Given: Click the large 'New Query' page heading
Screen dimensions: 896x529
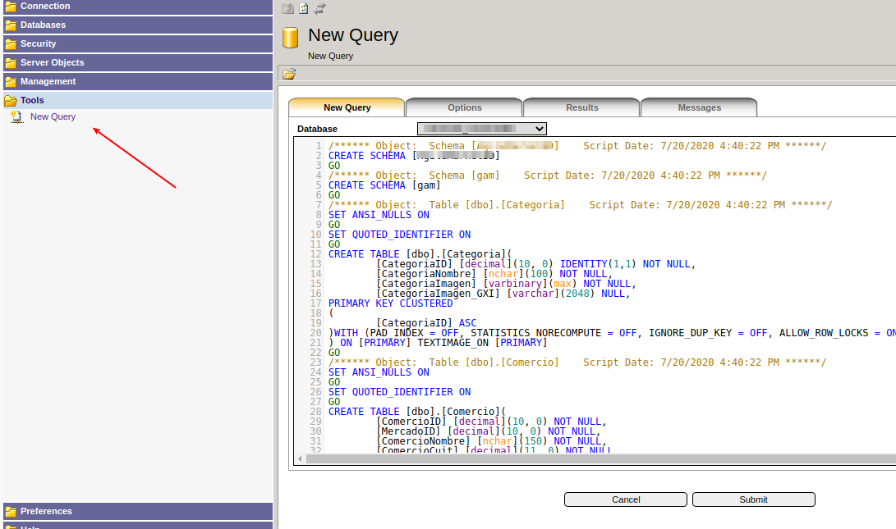Looking at the screenshot, I should pos(353,35).
